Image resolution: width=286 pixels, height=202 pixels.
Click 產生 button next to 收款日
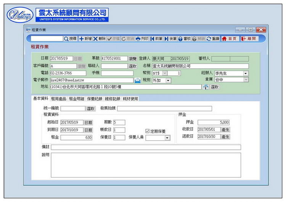[x=226, y=130]
